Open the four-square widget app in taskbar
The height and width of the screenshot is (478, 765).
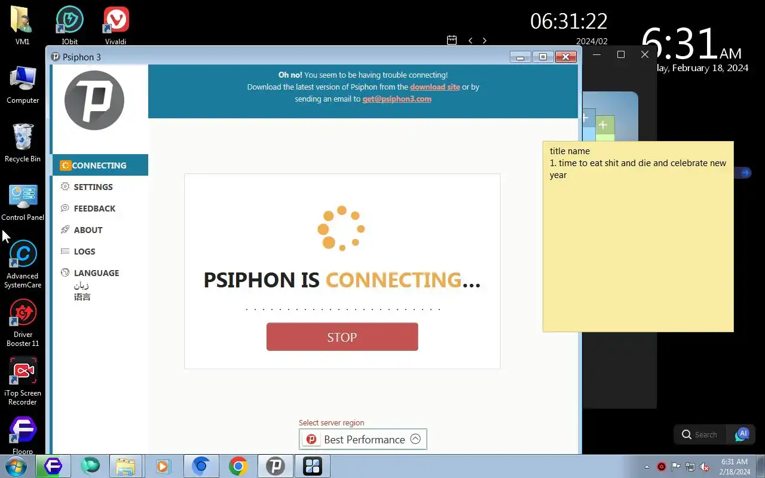click(313, 466)
